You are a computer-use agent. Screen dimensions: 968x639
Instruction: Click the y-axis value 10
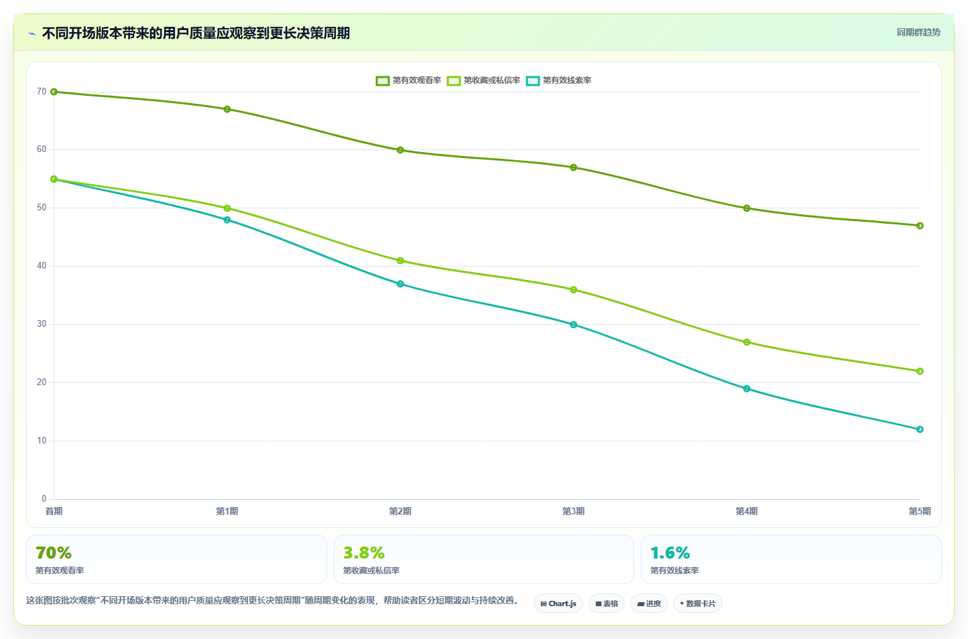pos(42,441)
